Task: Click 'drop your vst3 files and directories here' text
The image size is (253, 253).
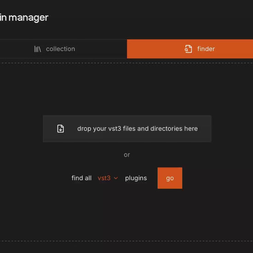Action: (138, 129)
